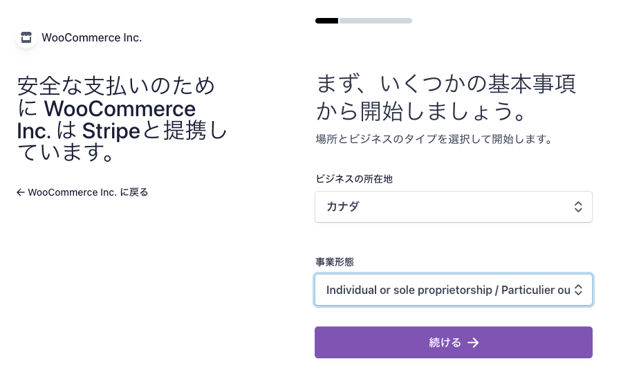Screen dimensions: 630x370
Task: Click the 場所とビジネスのタイプを選択 description text
Action: pos(433,139)
